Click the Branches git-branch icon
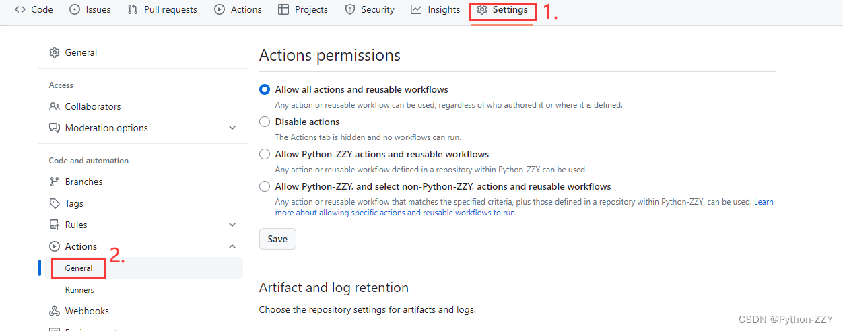Image resolution: width=843 pixels, height=331 pixels. 55,182
